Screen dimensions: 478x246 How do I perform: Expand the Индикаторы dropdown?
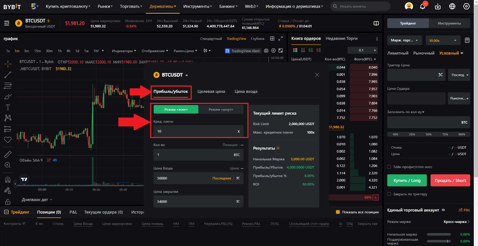click(124, 51)
